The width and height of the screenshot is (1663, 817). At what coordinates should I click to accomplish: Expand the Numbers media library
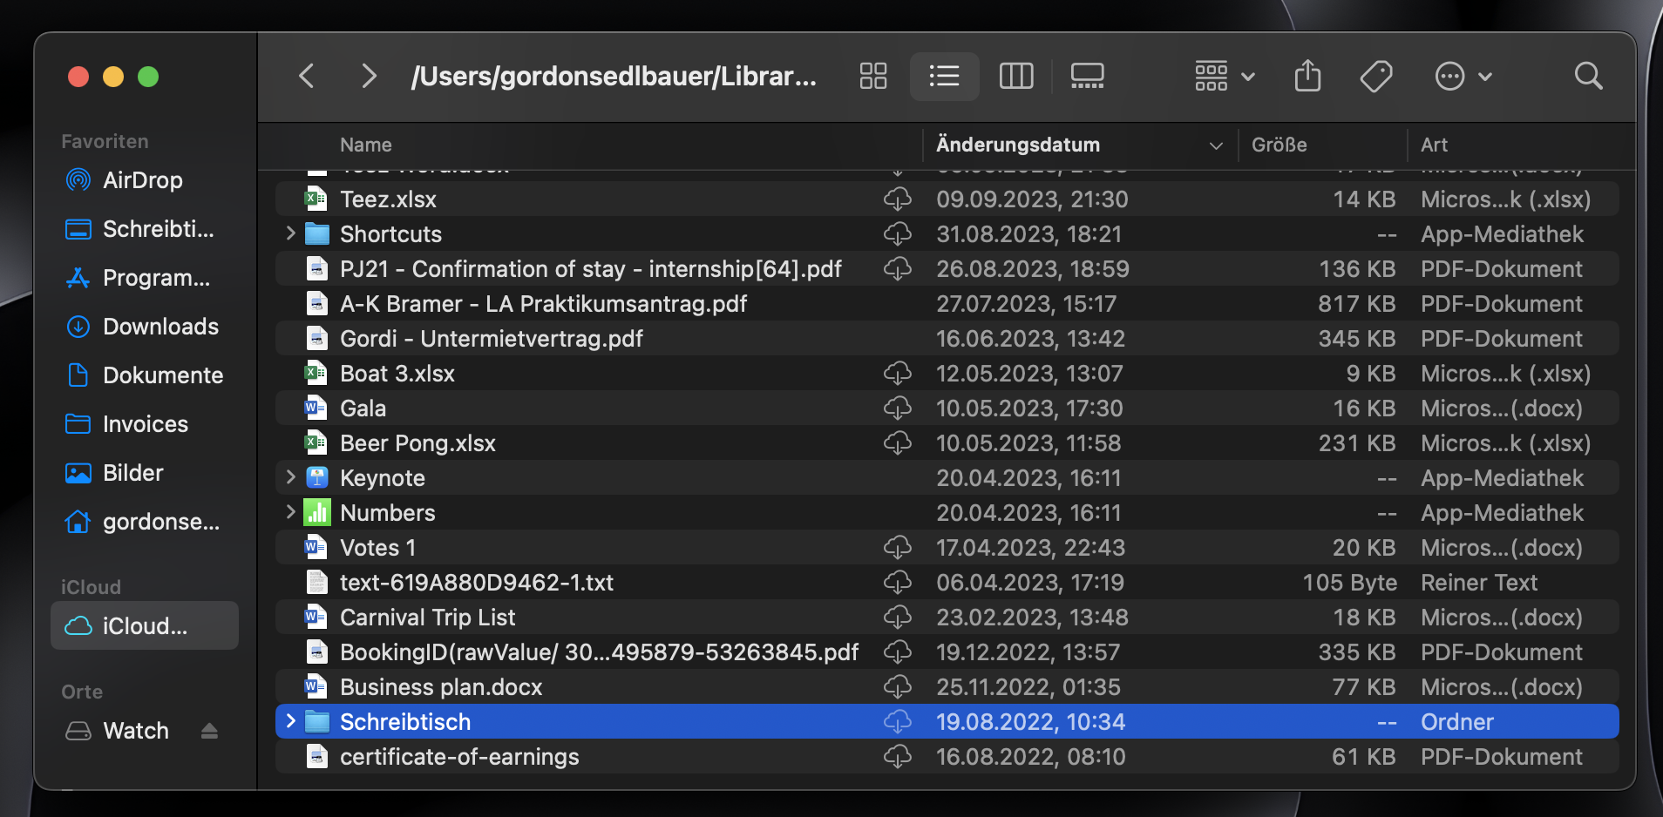tap(288, 512)
